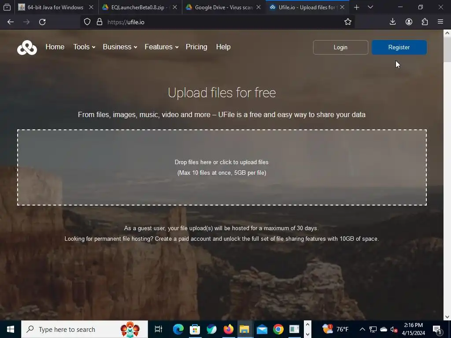This screenshot has width=451, height=338.
Task: Go back with the browser back arrow
Action: (x=11, y=22)
